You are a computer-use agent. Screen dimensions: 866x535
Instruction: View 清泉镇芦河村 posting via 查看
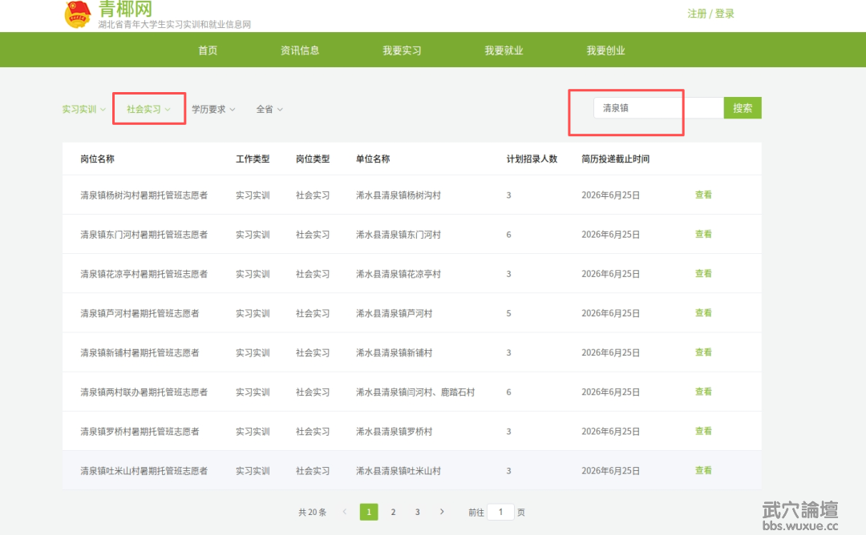coord(703,312)
